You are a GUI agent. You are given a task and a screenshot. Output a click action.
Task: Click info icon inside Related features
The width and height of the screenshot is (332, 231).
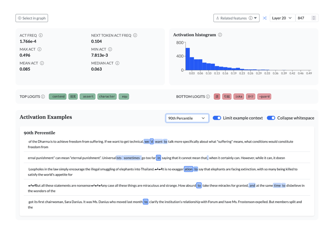[x=250, y=18]
